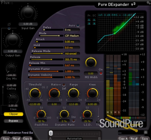Click the Copy B button
Image resolution: width=151 pixels, height=140 pixels.
(27, 138)
